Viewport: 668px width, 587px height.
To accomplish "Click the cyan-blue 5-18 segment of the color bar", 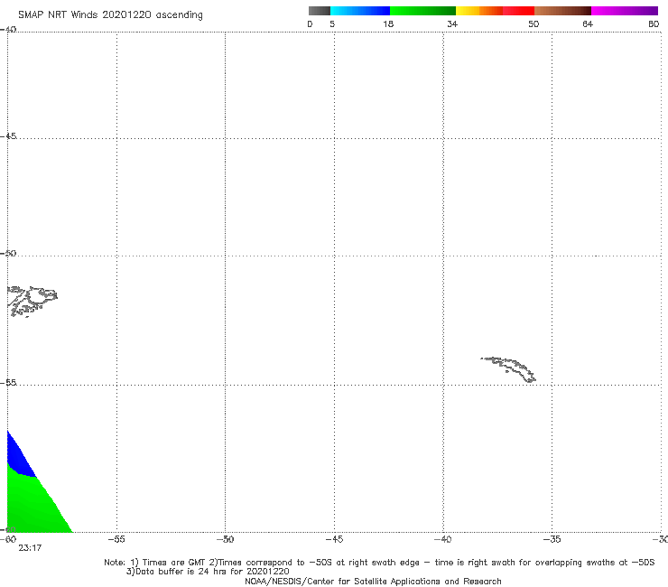I will click(x=360, y=11).
